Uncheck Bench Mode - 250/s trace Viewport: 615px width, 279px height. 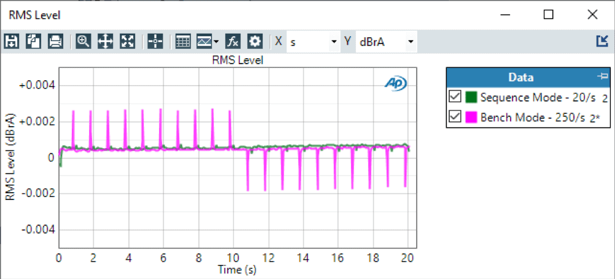455,116
